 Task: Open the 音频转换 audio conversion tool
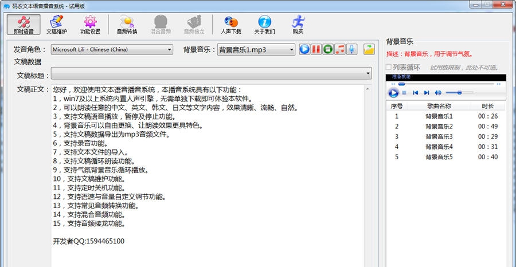[127, 24]
